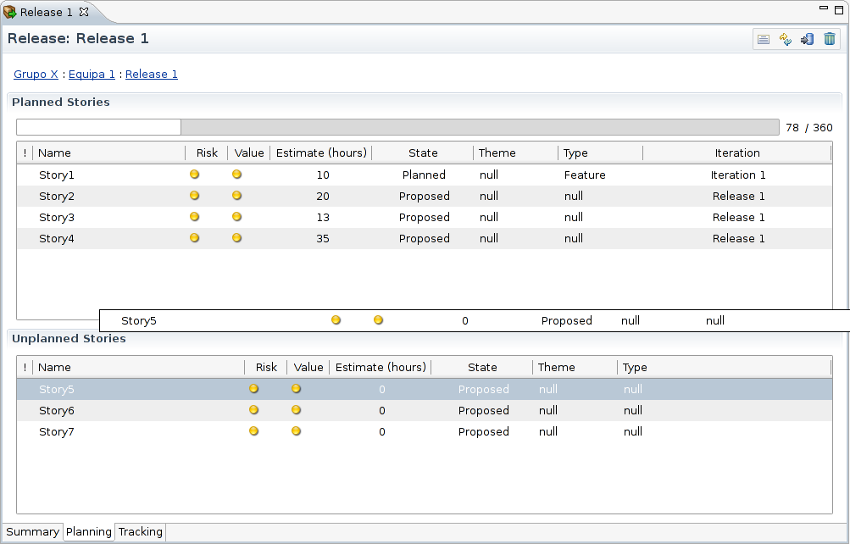This screenshot has height=544, width=850.
Task: Select Story6 in Unplanned Stories
Action: tap(57, 411)
